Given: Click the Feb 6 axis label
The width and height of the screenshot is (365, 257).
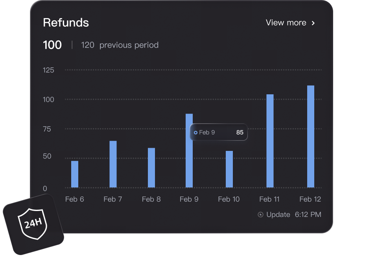Looking at the screenshot, I should (74, 199).
